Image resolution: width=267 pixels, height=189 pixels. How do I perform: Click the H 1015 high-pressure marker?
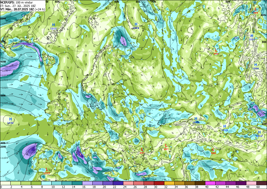click(x=196, y=120)
